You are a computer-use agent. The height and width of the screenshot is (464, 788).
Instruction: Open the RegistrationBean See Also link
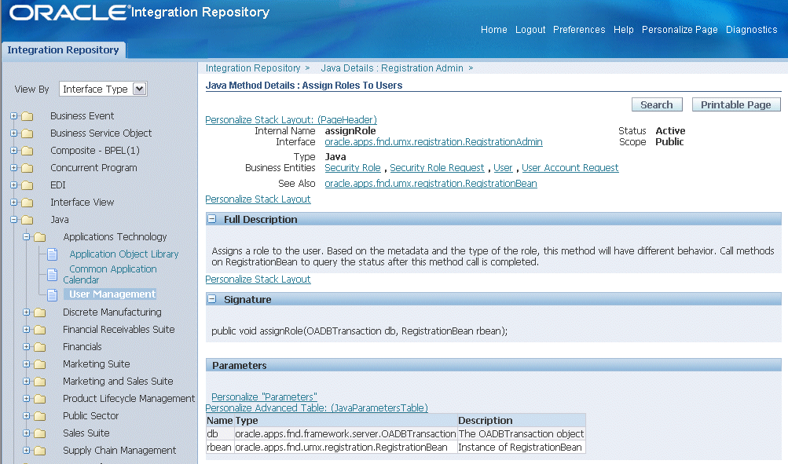431,184
